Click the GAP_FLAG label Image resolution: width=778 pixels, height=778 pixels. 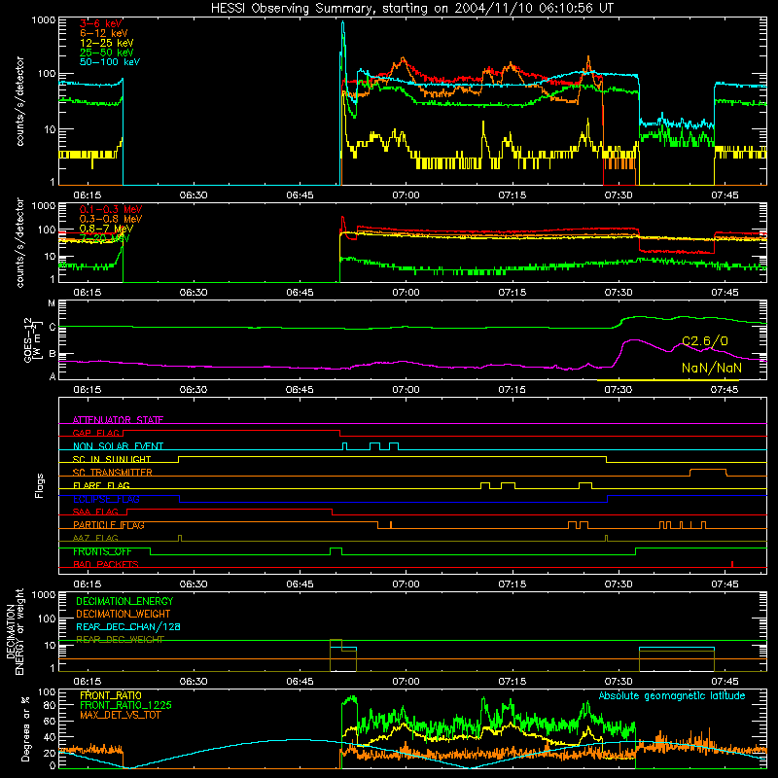point(96,433)
